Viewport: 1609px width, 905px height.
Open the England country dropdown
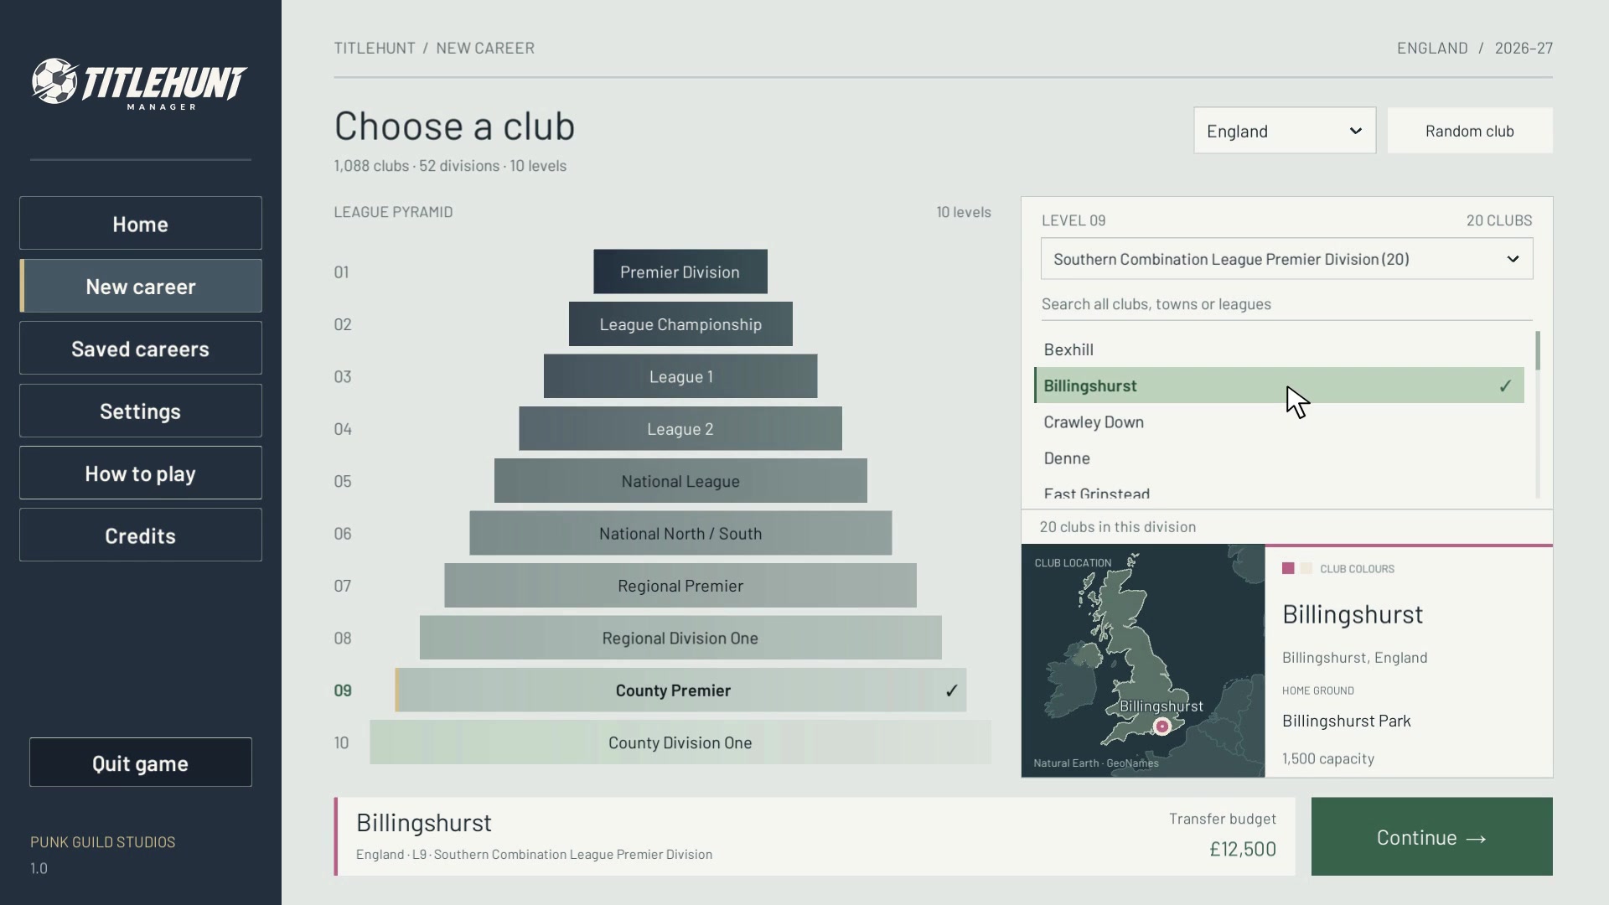point(1285,131)
